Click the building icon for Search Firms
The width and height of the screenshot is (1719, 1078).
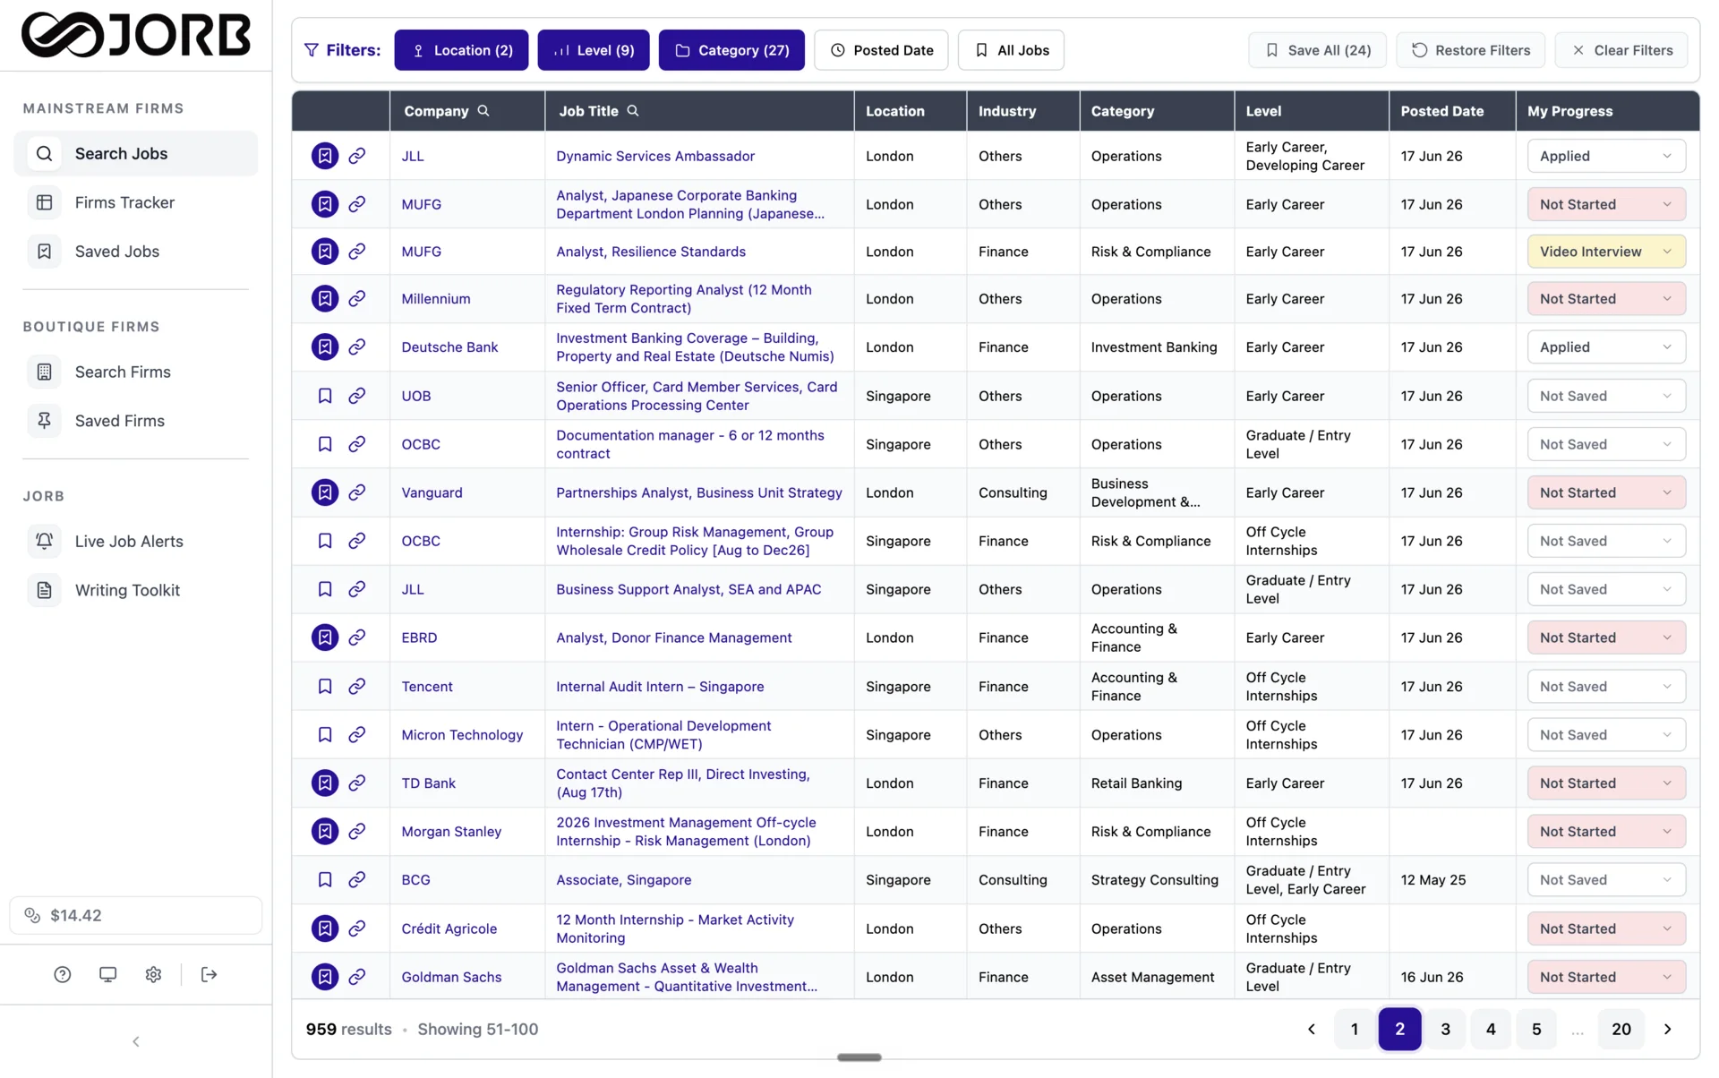tap(44, 372)
